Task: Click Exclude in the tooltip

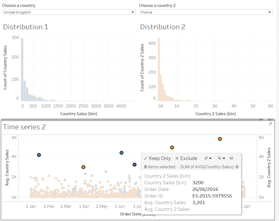Action: click(x=186, y=158)
